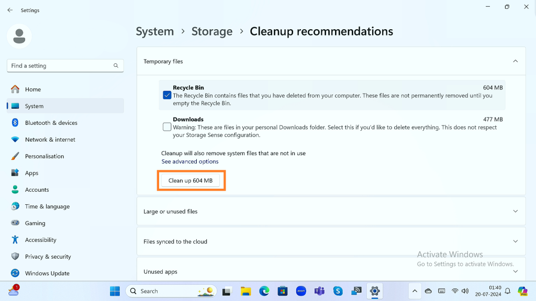Open Zoom from the taskbar
The height and width of the screenshot is (301, 536).
(x=301, y=291)
